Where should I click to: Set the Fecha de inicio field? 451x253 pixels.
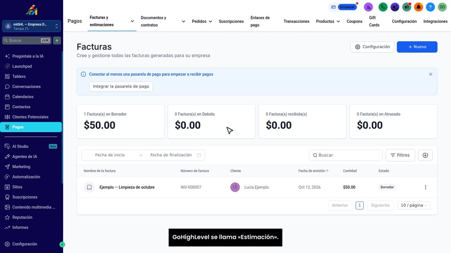[110, 155]
